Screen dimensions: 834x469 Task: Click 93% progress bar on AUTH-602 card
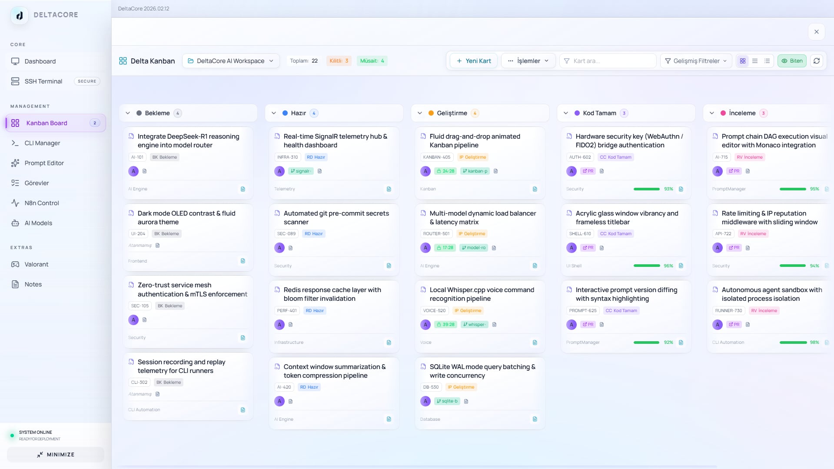[647, 189]
